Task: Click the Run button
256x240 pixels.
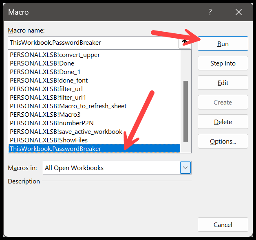Action: pyautogui.click(x=223, y=44)
